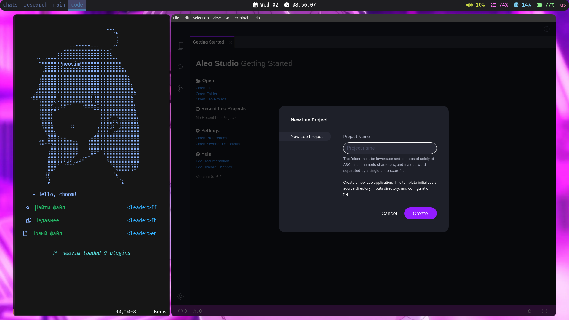569x320 pixels.
Task: Open the File menu
Action: [176, 18]
